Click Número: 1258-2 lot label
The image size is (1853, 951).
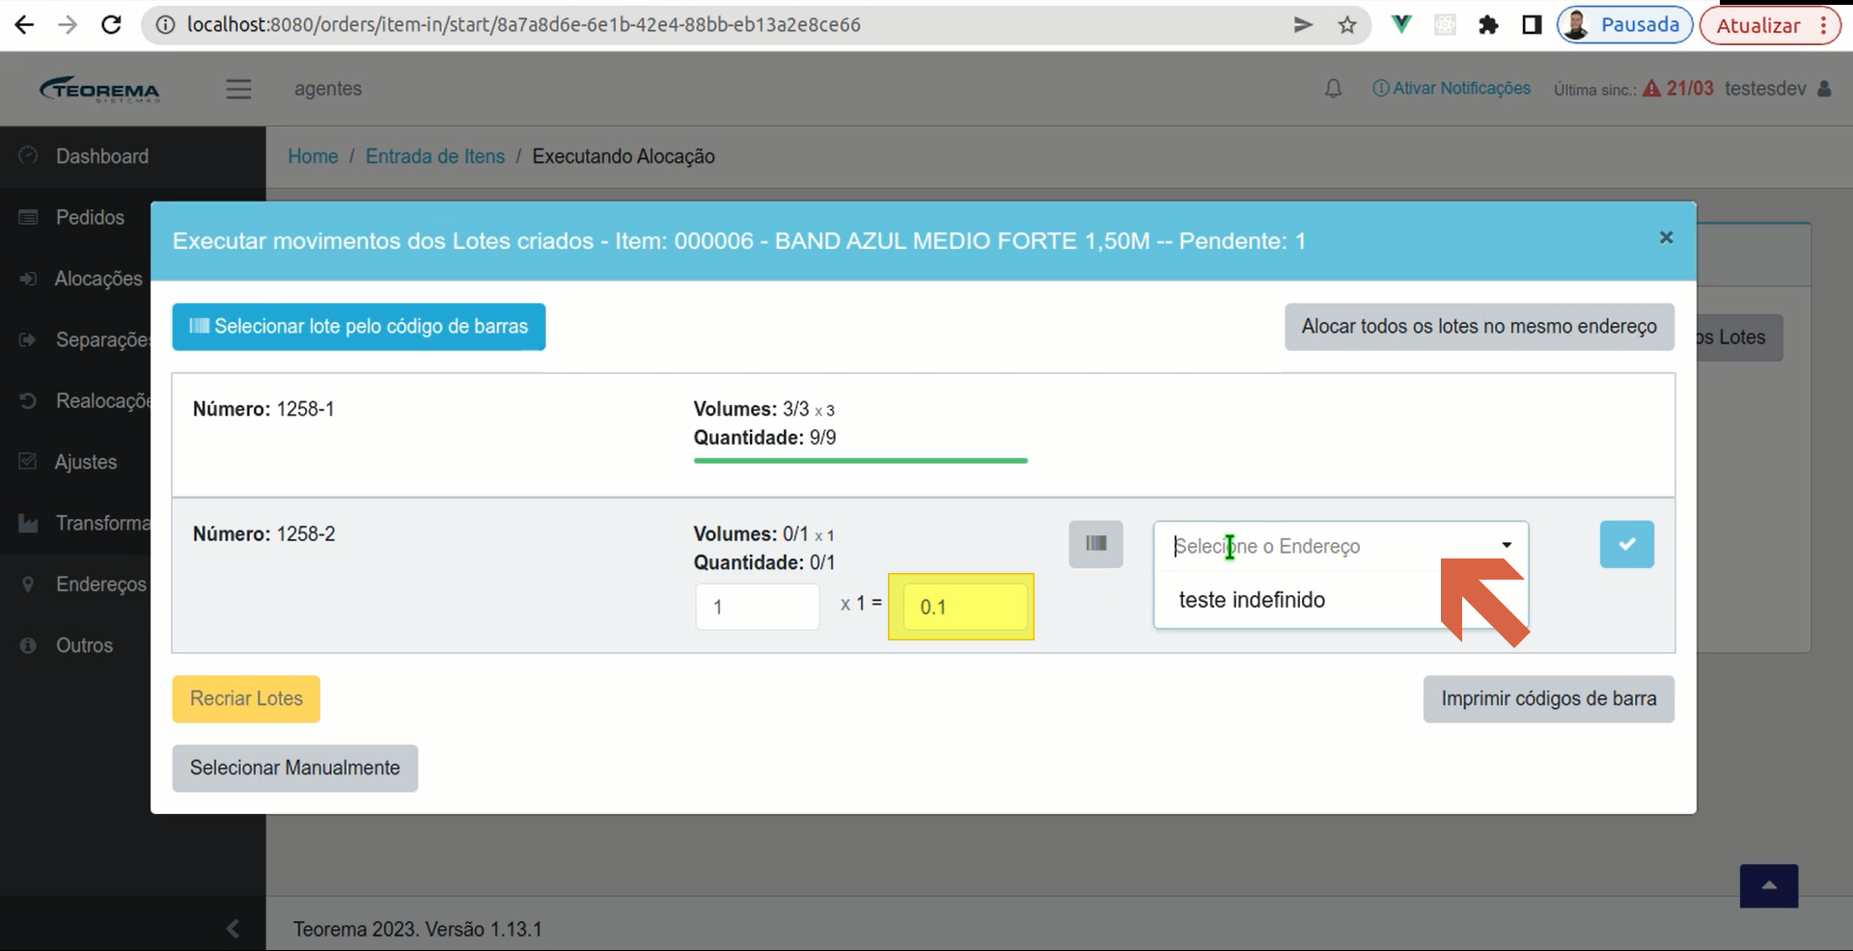(x=263, y=534)
